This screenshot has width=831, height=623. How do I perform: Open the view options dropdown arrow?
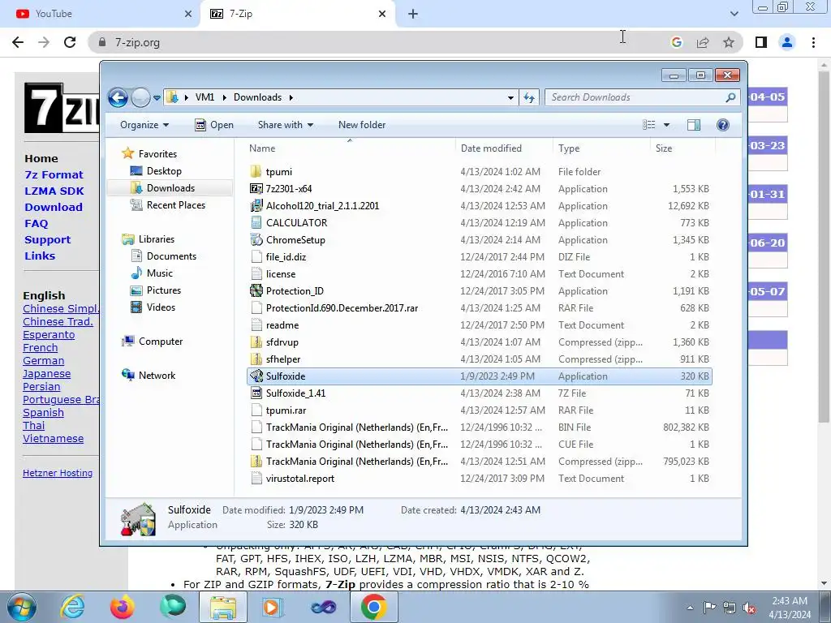(x=667, y=125)
